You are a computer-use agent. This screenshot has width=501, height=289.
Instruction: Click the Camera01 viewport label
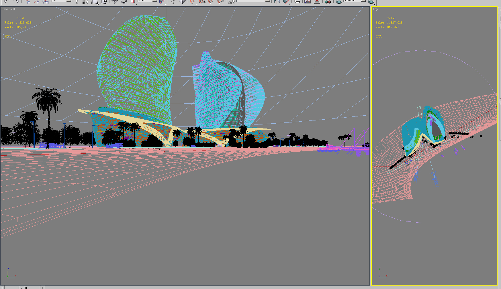coord(8,9)
